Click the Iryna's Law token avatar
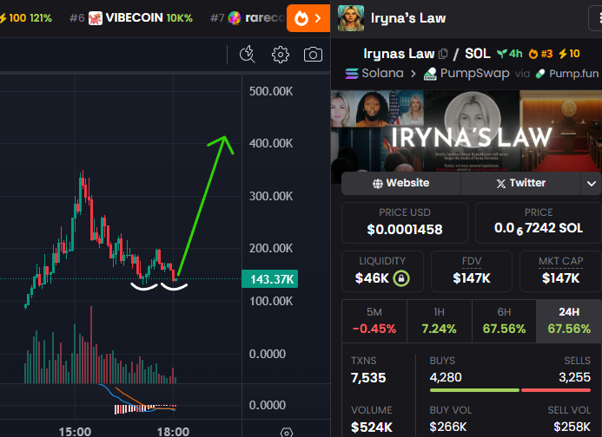This screenshot has width=602, height=437. click(351, 17)
